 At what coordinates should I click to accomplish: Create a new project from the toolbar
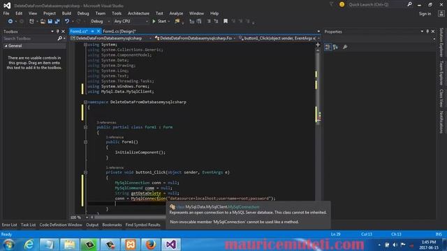[x=31, y=22]
